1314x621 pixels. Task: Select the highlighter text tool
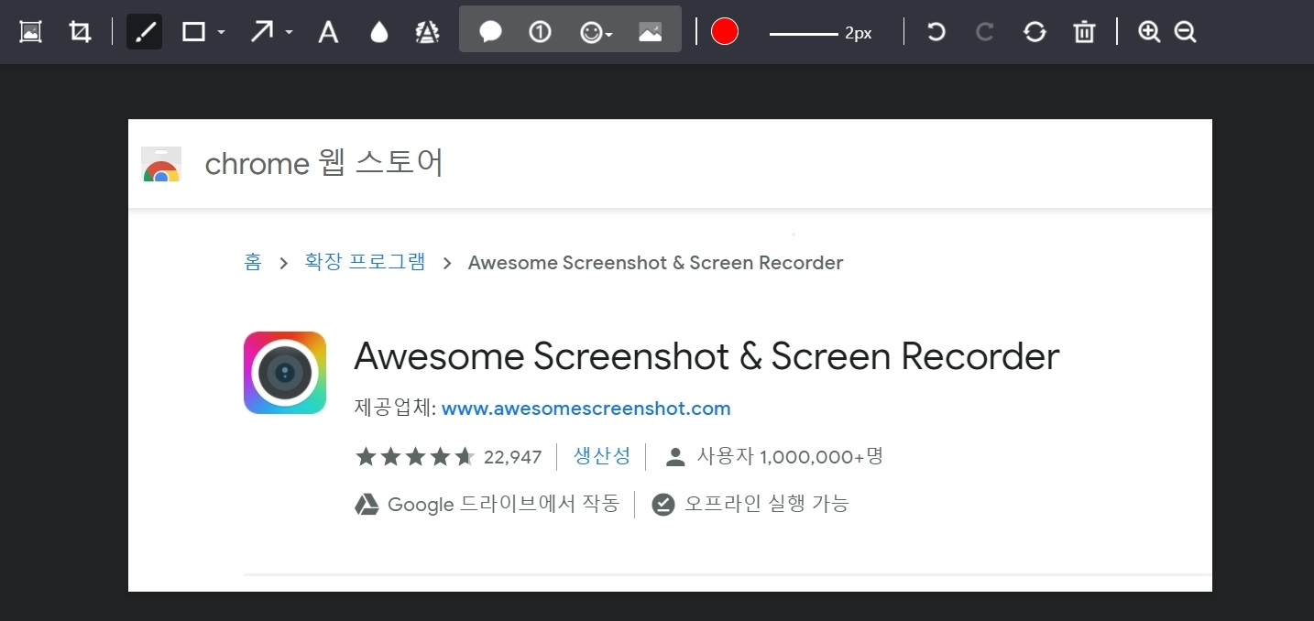(427, 33)
